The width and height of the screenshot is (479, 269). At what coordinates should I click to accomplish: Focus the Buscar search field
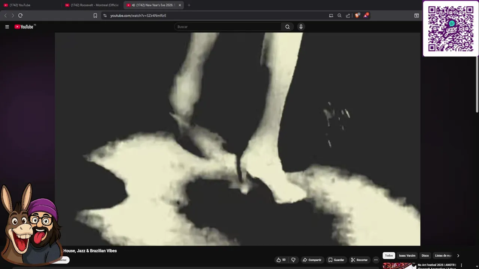point(228,27)
